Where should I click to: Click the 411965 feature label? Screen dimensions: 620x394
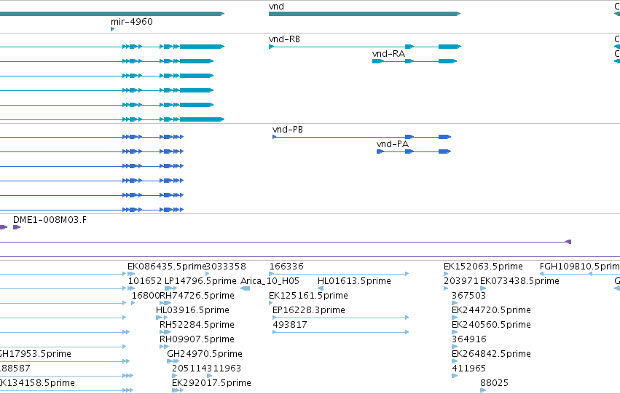tap(468, 369)
